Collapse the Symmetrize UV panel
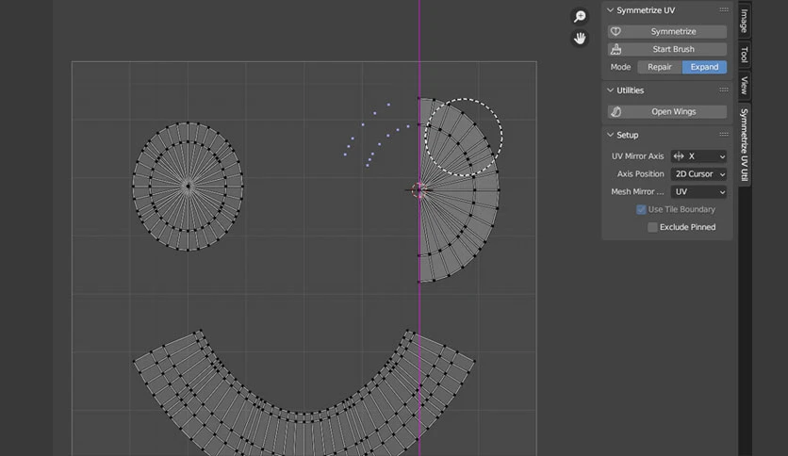Viewport: 788px width, 456px height. click(610, 10)
